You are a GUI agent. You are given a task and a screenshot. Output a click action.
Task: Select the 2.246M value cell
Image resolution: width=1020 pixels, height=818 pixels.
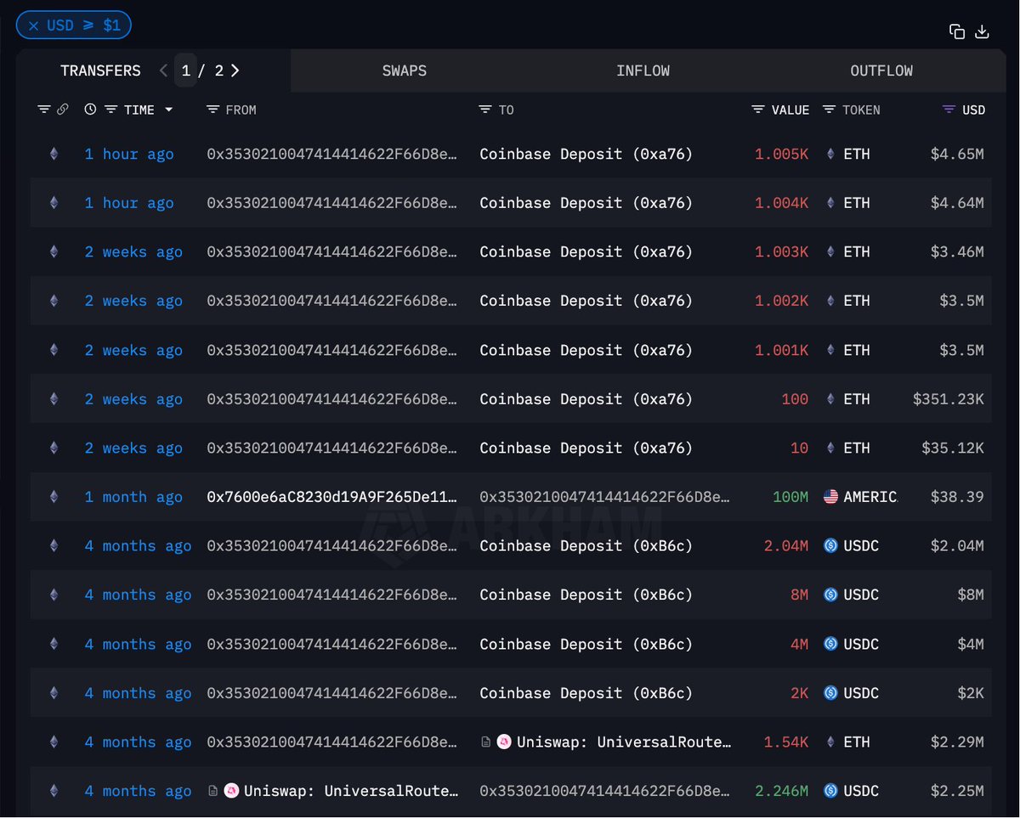click(x=782, y=791)
